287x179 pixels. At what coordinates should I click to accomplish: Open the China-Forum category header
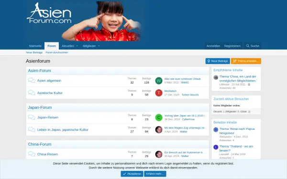coord(40,144)
